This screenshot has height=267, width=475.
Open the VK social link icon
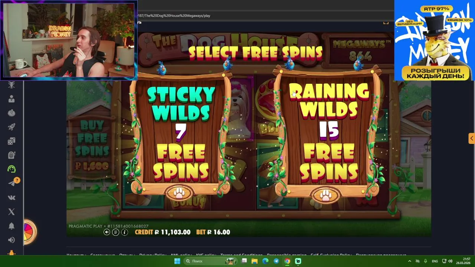point(12,198)
